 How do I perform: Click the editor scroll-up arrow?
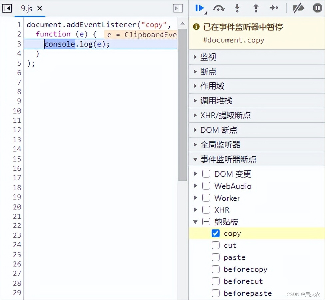point(182,23)
